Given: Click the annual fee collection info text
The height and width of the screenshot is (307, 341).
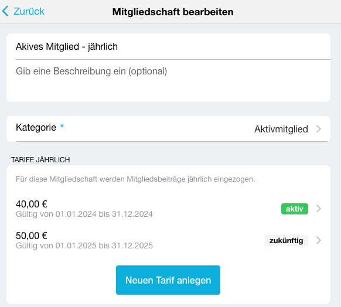Looking at the screenshot, I should point(135,179).
